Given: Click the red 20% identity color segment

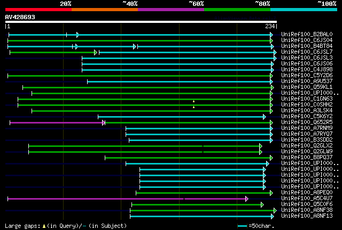Looking at the screenshot, I should click(x=38, y=10).
